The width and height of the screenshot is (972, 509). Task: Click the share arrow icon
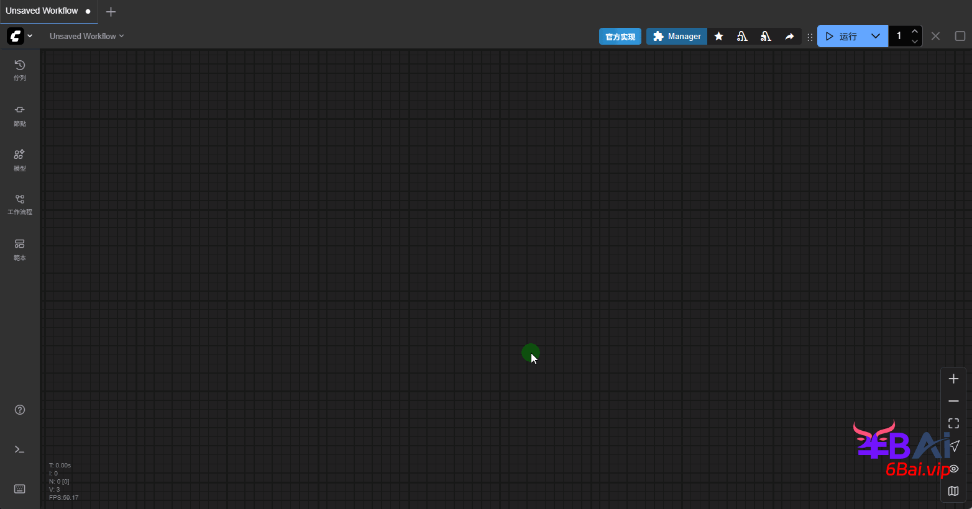coord(789,37)
